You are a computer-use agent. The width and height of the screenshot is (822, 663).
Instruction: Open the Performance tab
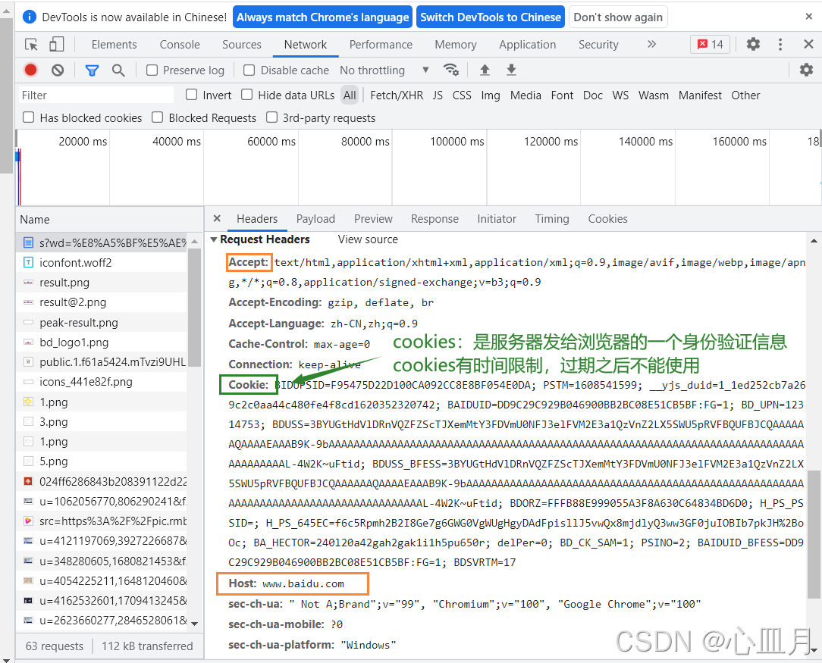(381, 45)
